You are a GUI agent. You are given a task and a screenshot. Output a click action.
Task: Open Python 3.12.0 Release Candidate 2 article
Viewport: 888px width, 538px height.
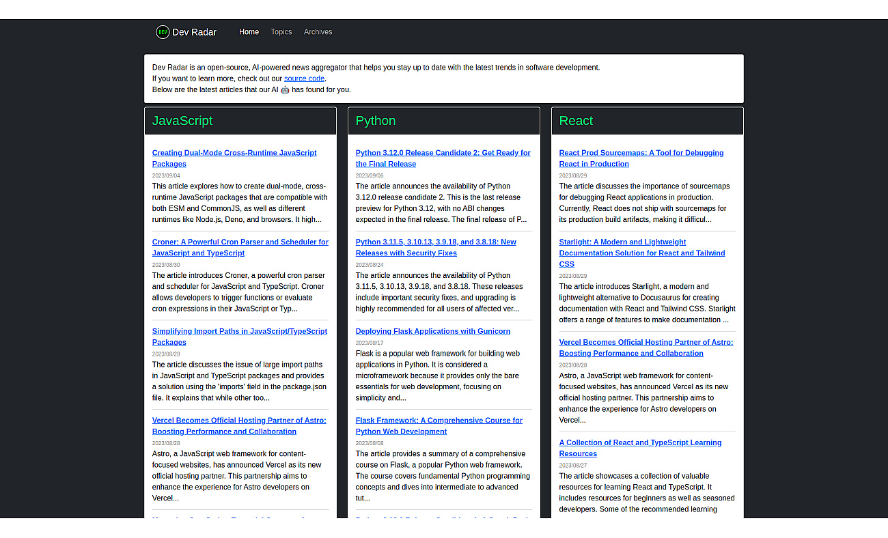click(x=443, y=158)
